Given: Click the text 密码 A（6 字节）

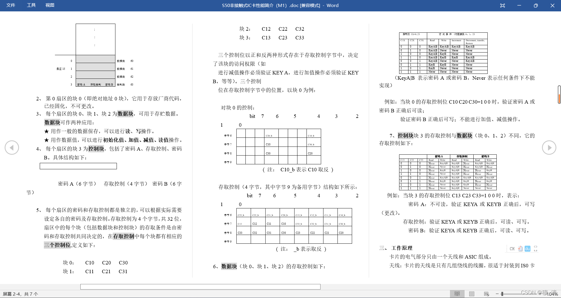Looking at the screenshot, I should [77, 184].
